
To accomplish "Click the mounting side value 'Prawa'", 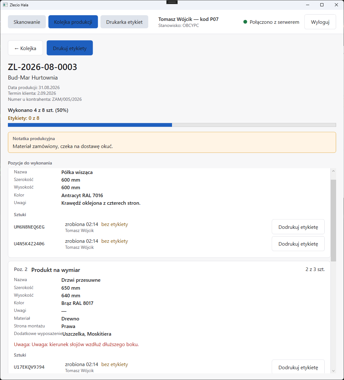I will click(68, 326).
